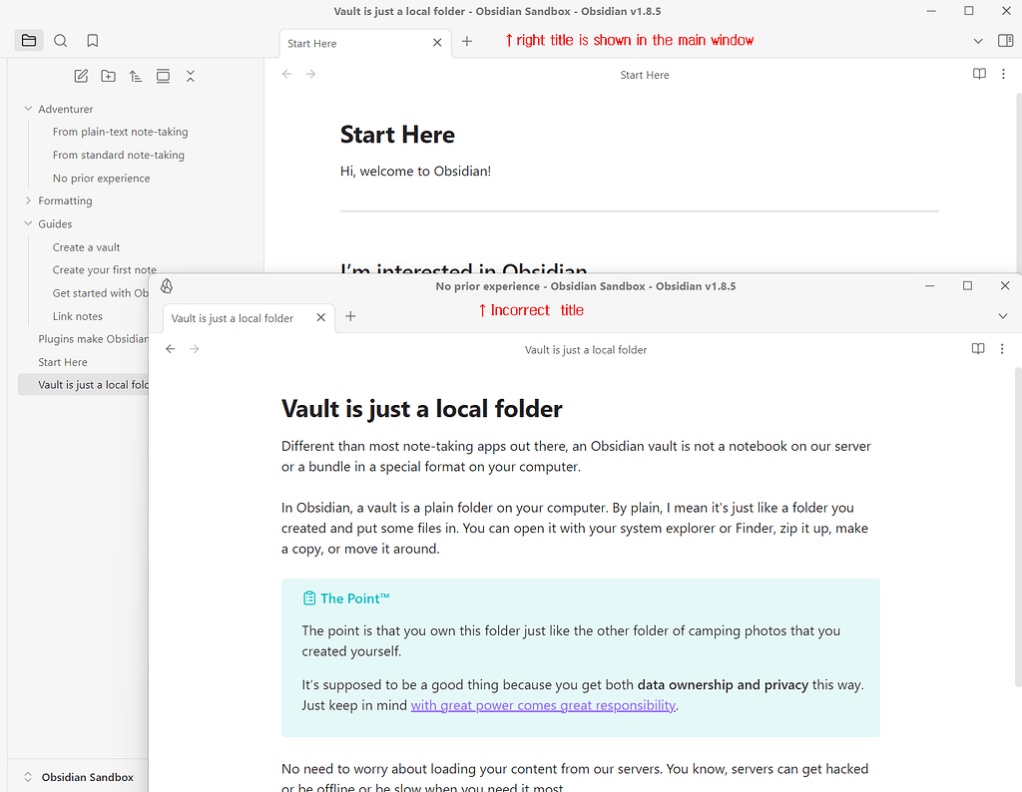The image size is (1022, 792).
Task: Collapse all folders in file explorer
Action: (191, 76)
